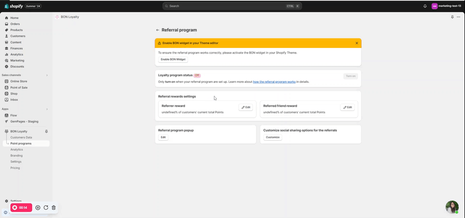Open the three-dot menu at top right

458,17
